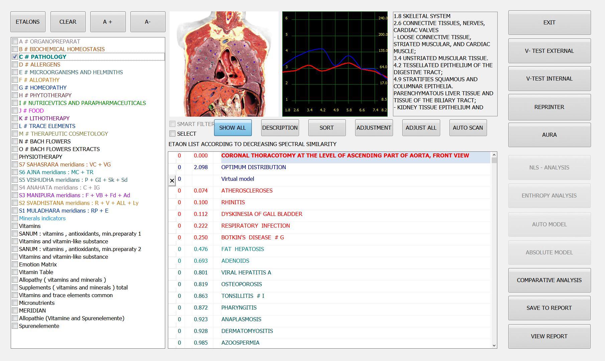This screenshot has height=361, width=605.
Task: Uncheck the C # PATHOLOGY checkbox
Action: (15, 57)
